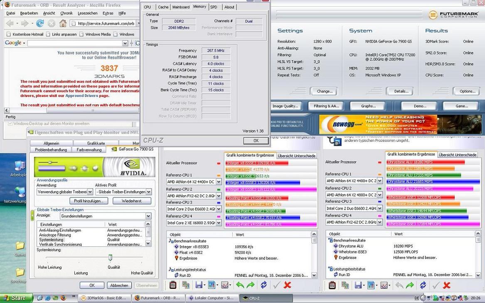Open Filtering & AA... in 3DMark
Screen dimensions: 485x303
click(326, 106)
